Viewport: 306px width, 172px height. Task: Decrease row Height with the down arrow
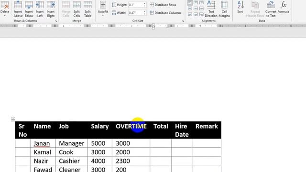pos(144,6)
